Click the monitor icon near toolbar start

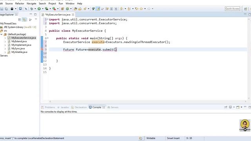pyautogui.click(x=20, y=9)
